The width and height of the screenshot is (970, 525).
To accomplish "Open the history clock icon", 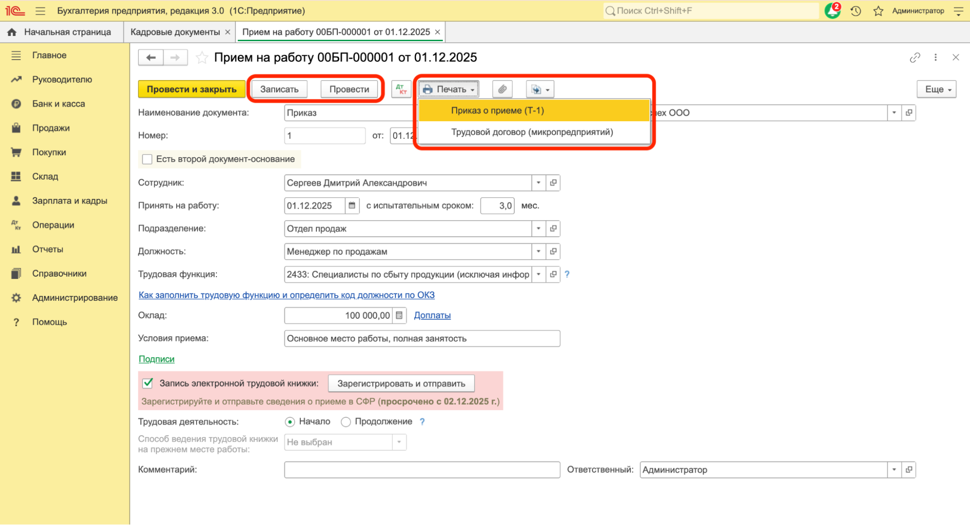I will [x=855, y=11].
